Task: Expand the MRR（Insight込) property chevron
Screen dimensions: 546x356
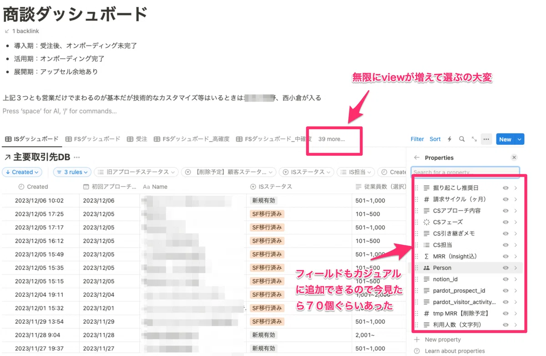Action: [x=516, y=256]
